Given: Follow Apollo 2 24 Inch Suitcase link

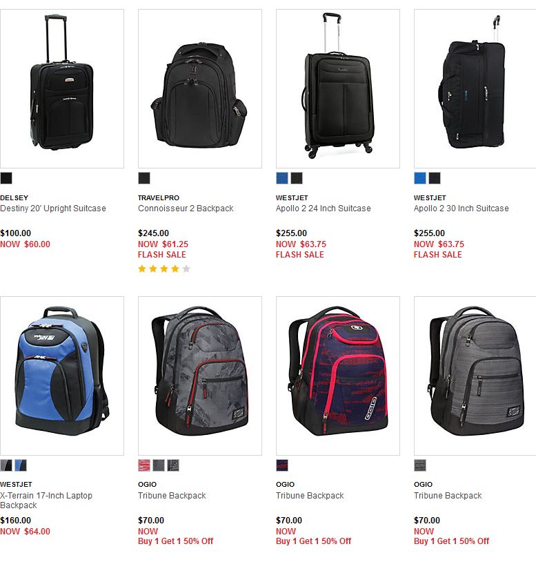Looking at the screenshot, I should coord(323,209).
